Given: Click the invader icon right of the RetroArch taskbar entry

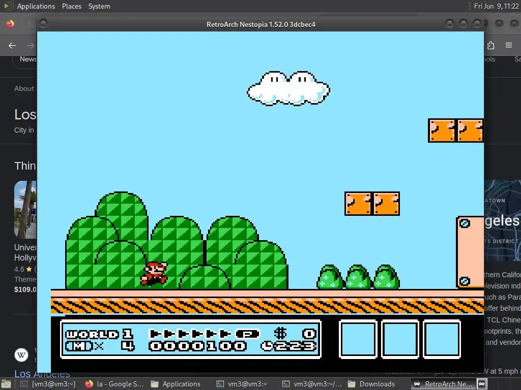Looking at the screenshot, I should 482,384.
